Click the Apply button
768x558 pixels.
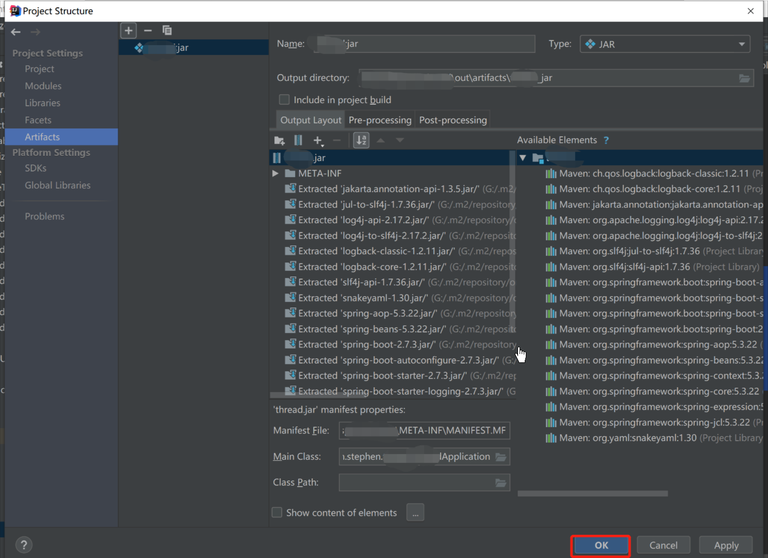click(x=726, y=545)
